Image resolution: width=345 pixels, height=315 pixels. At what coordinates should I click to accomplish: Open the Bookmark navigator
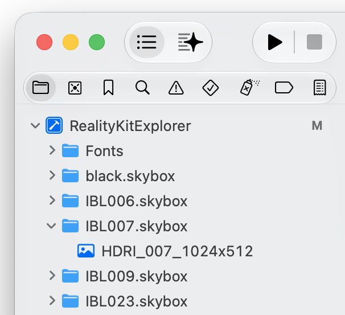(109, 88)
